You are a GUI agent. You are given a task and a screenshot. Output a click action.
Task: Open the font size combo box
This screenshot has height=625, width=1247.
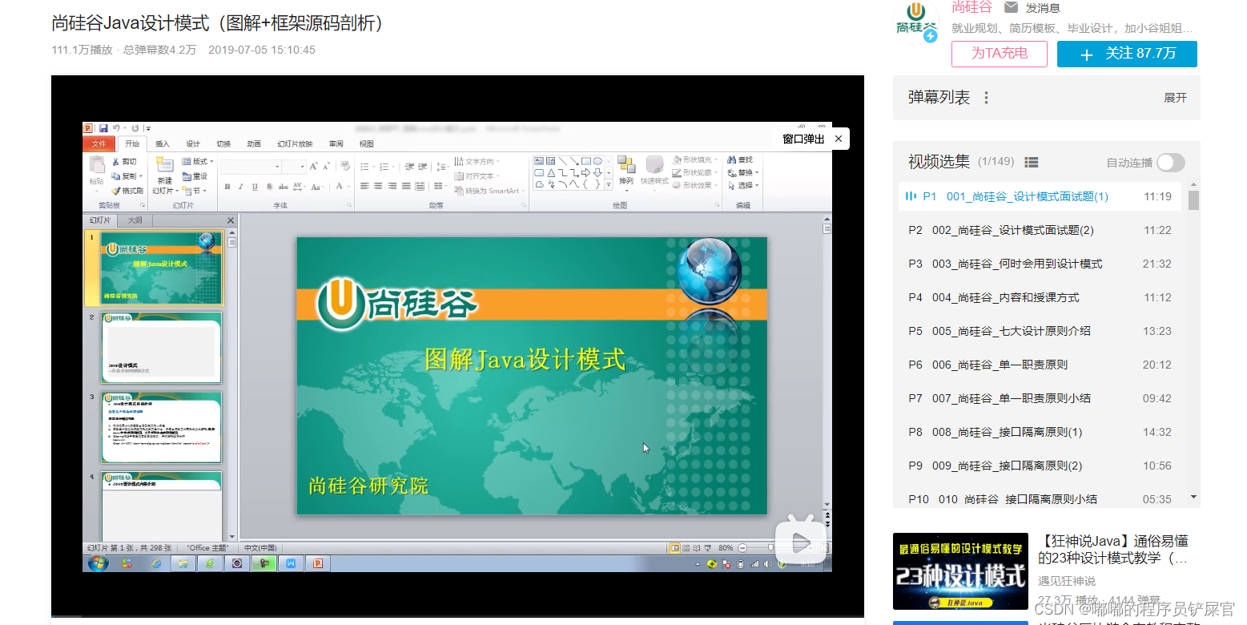[x=294, y=167]
